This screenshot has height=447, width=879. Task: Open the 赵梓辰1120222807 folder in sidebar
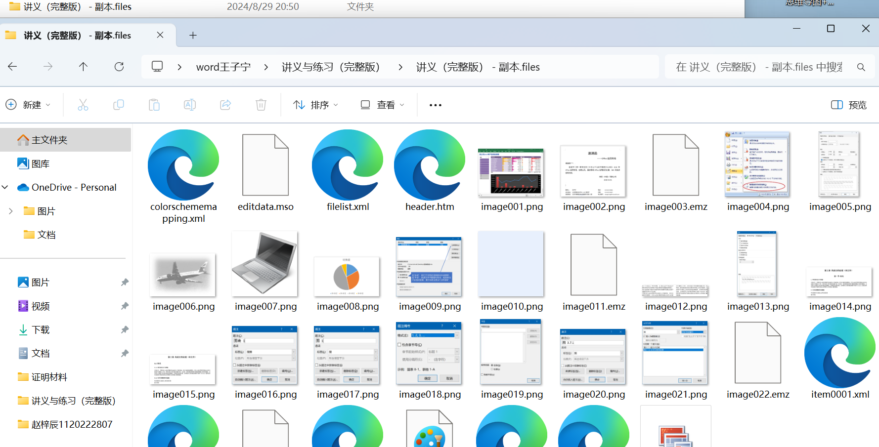[x=65, y=424]
